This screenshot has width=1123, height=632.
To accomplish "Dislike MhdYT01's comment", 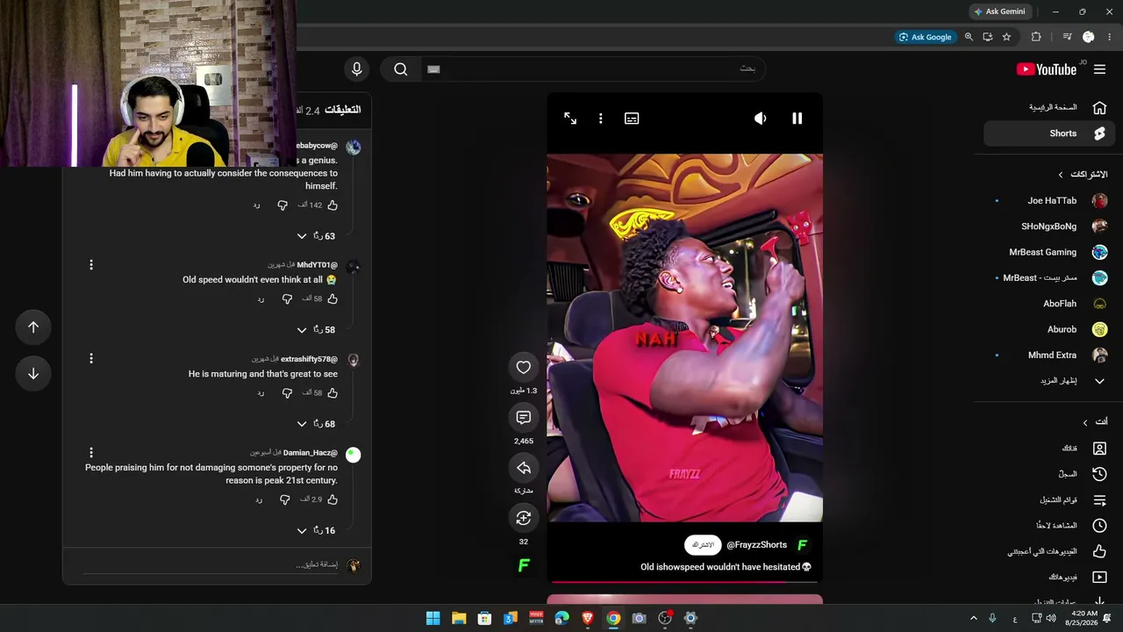I will [x=287, y=299].
